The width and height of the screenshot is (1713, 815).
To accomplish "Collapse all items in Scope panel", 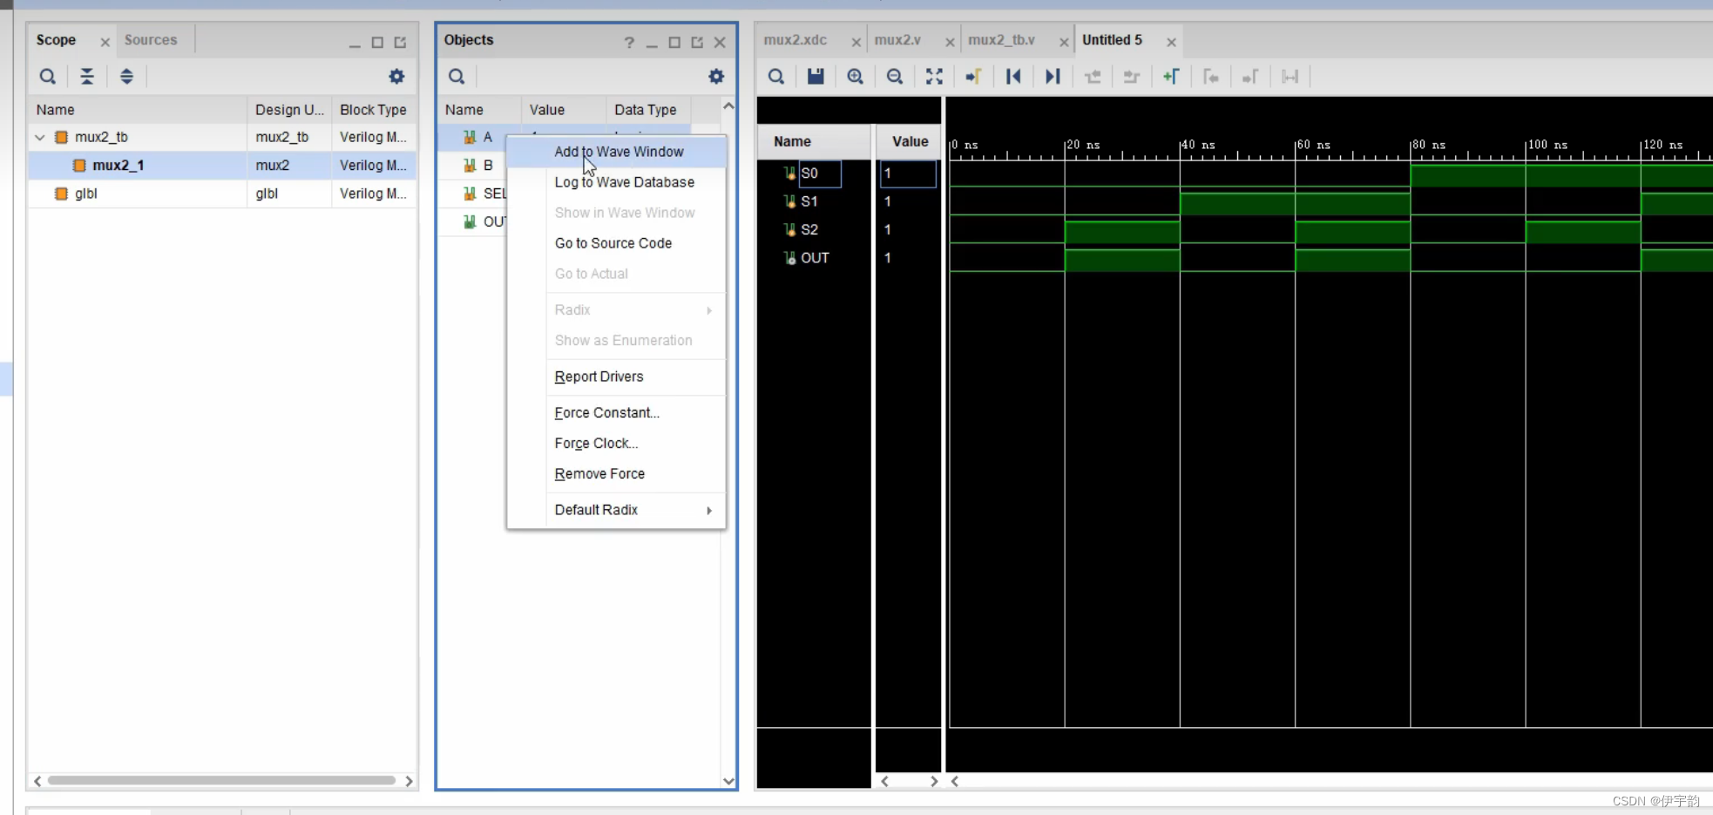I will pos(87,77).
